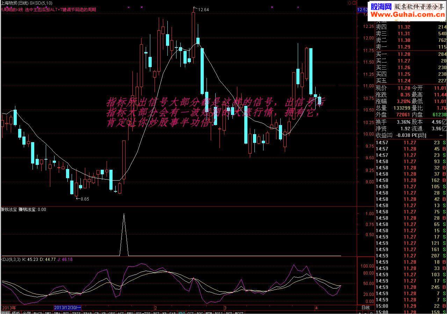Select the MACD indicator tab
Image resolution: width=447 pixels, height=314 pixels.
[x=38, y=313]
